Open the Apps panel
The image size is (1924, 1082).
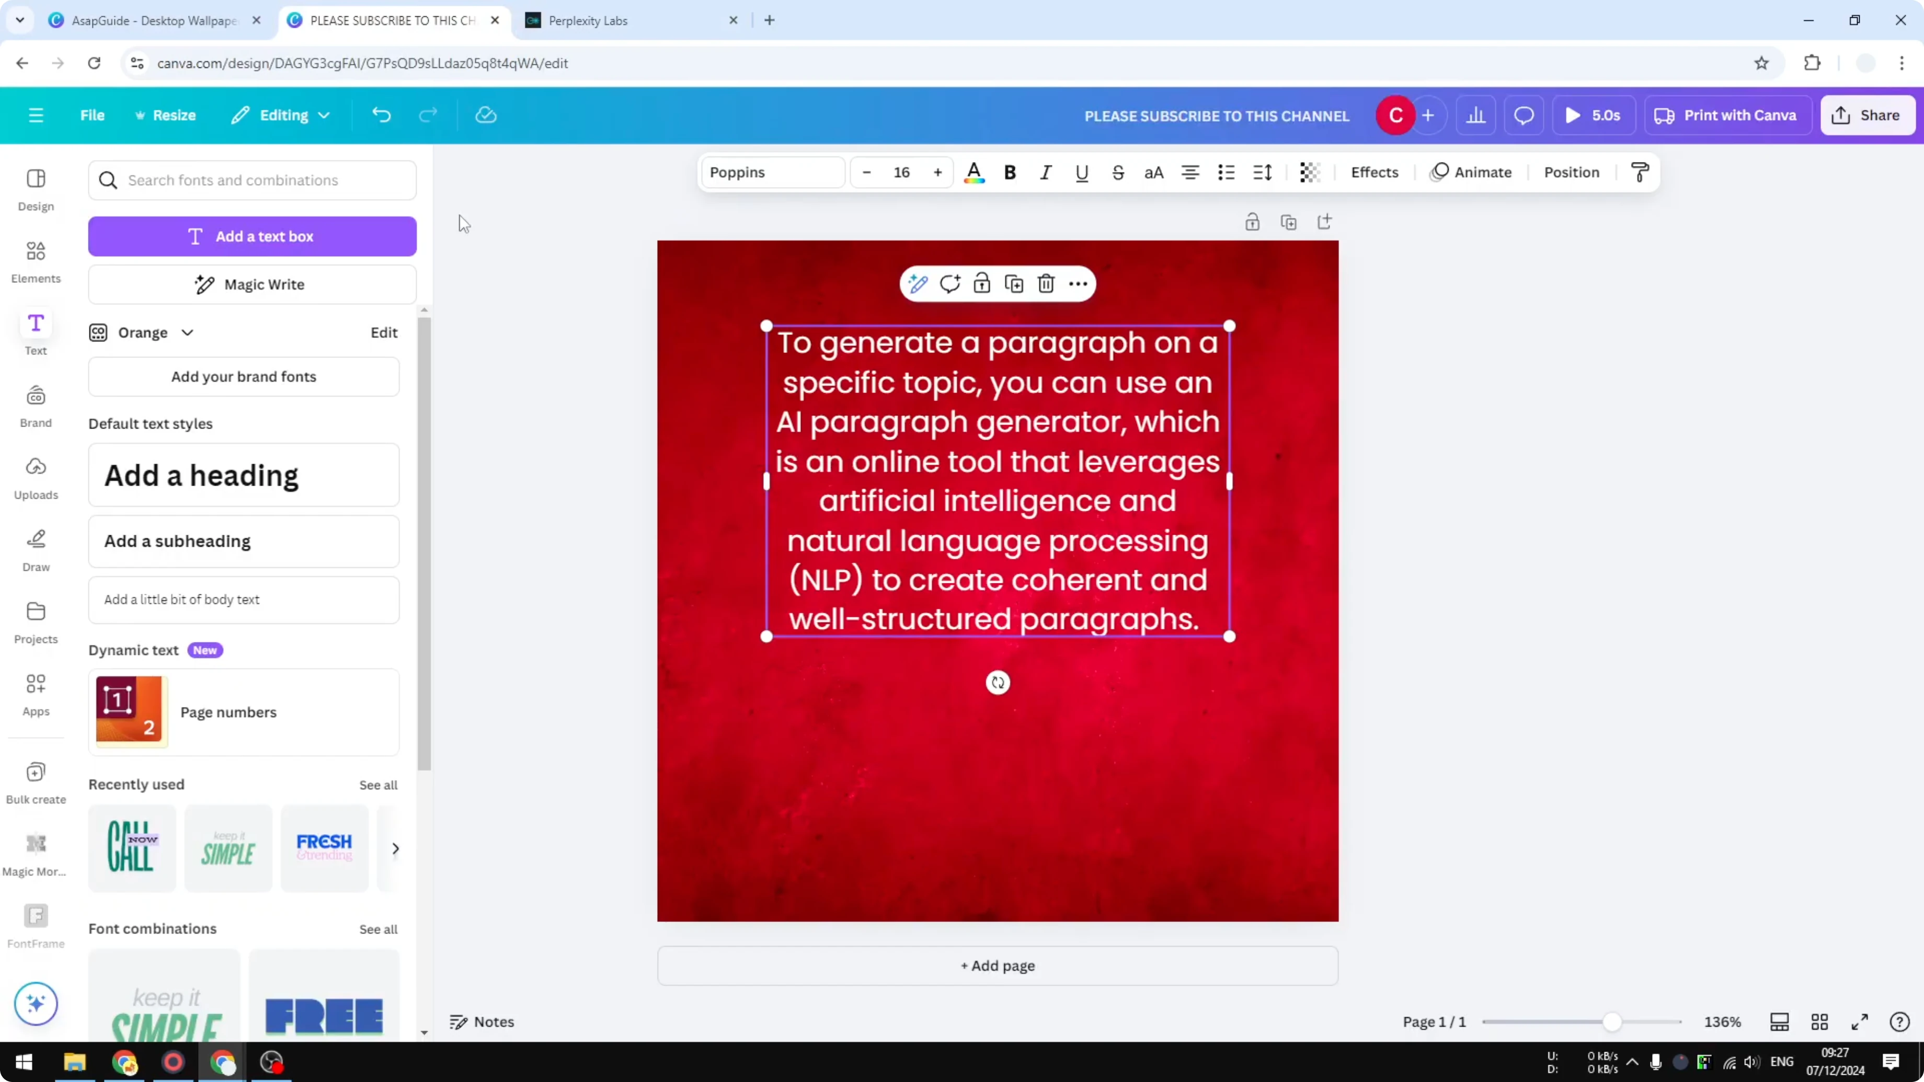(x=35, y=694)
